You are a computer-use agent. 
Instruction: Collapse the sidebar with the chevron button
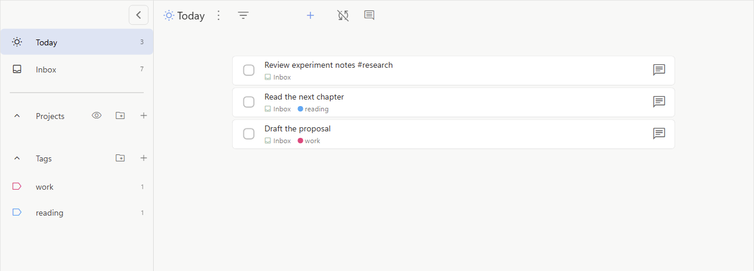[x=138, y=15]
